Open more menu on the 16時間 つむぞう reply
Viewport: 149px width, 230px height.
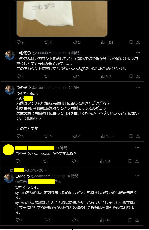coord(137,176)
